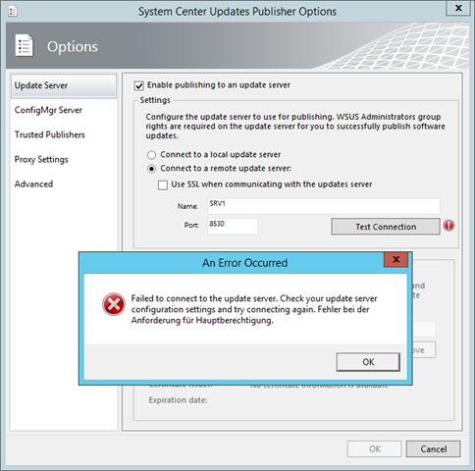This screenshot has height=471, width=475.
Task: Close the Publisher Options window
Action: pyautogui.click(x=458, y=8)
